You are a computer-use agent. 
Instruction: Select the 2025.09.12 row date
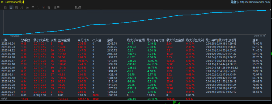click(8, 71)
